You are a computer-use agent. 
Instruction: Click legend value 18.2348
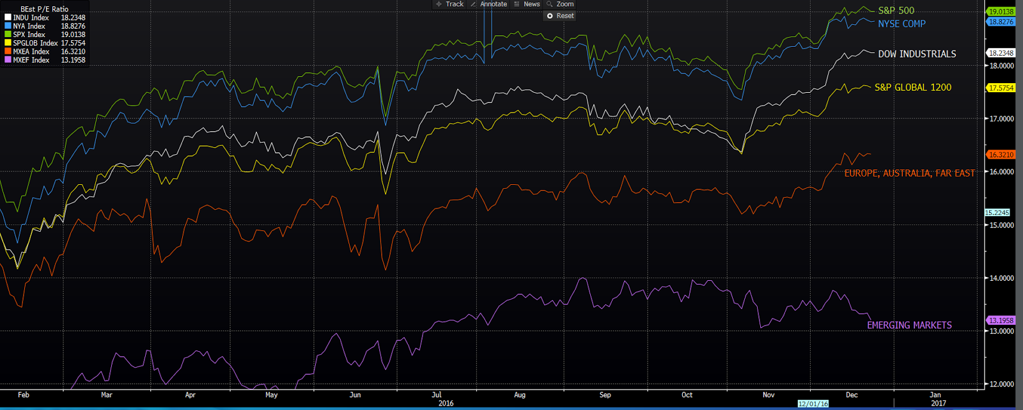[x=73, y=18]
